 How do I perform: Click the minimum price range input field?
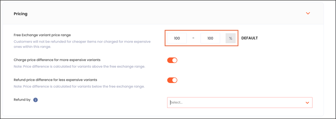point(177,38)
